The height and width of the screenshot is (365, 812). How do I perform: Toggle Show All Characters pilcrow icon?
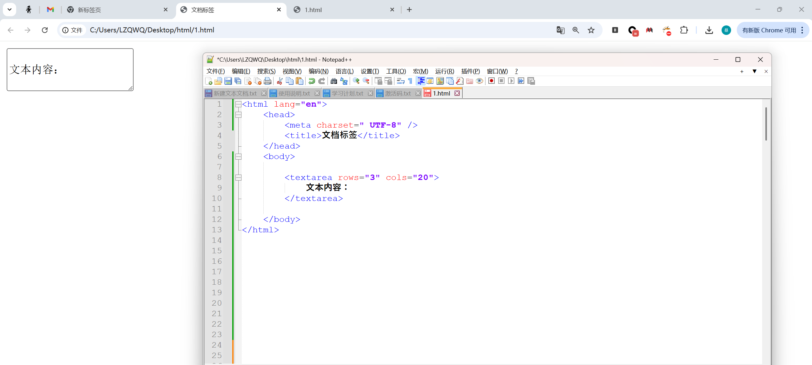tap(410, 81)
